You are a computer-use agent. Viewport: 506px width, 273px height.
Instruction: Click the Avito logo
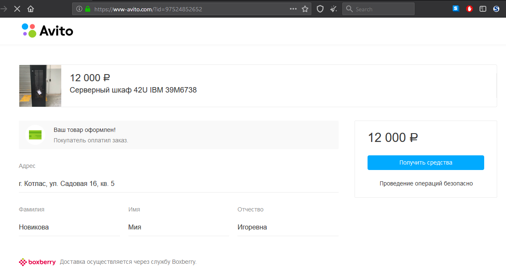47,31
